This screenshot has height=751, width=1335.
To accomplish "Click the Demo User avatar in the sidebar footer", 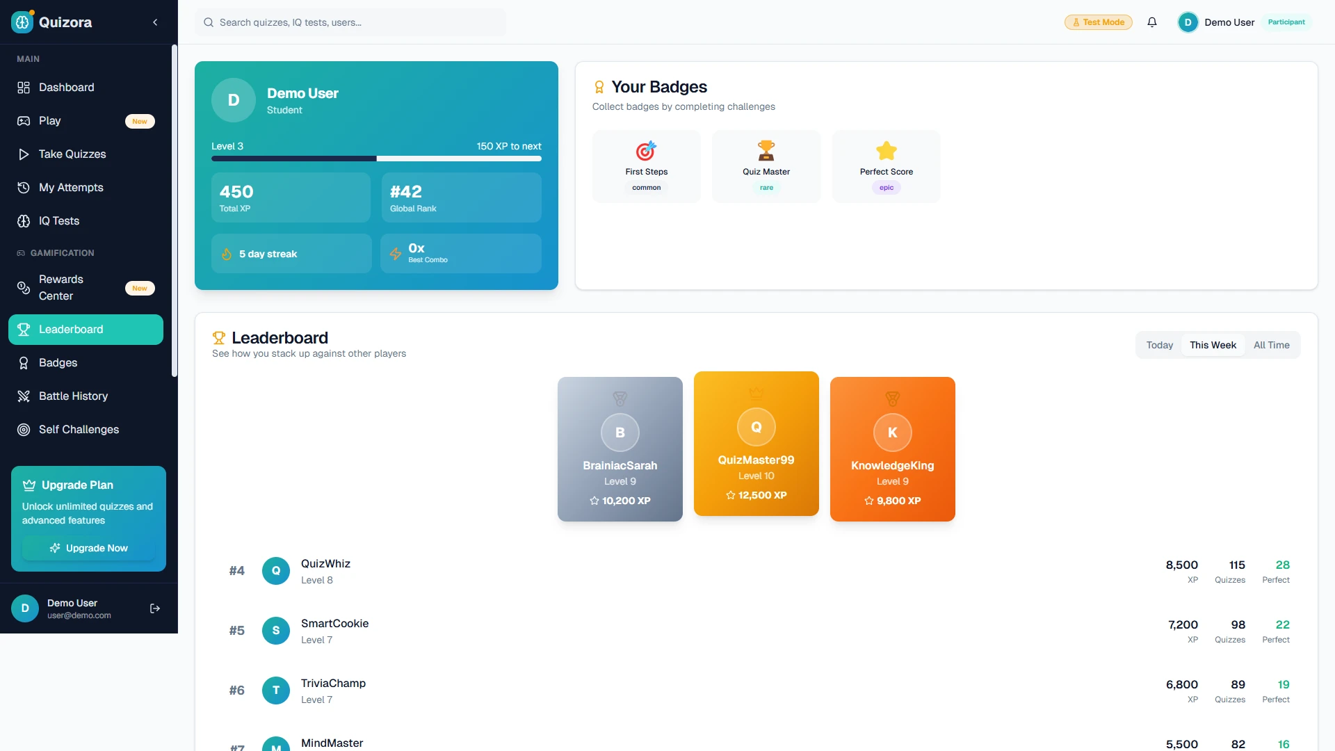I will coord(25,608).
